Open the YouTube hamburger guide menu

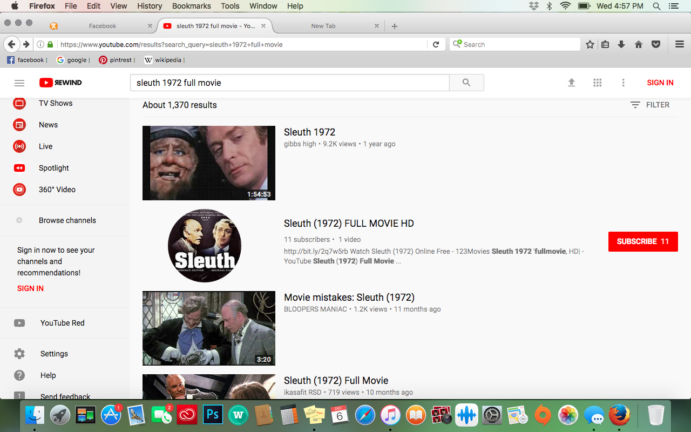click(x=19, y=83)
